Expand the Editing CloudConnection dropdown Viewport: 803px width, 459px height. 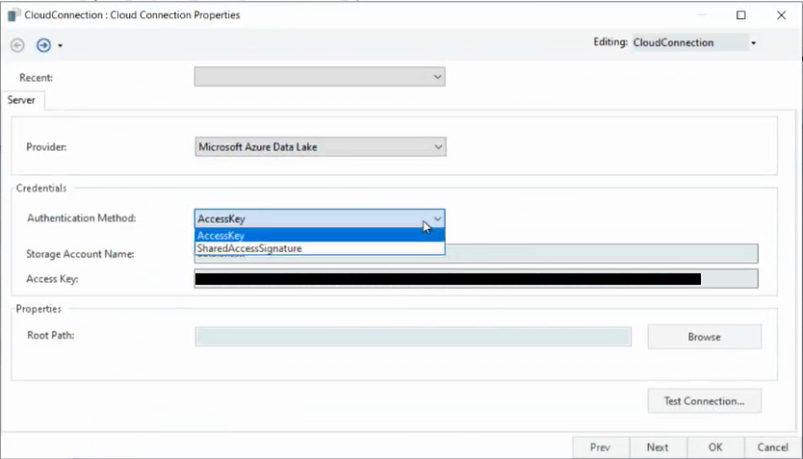click(x=753, y=43)
